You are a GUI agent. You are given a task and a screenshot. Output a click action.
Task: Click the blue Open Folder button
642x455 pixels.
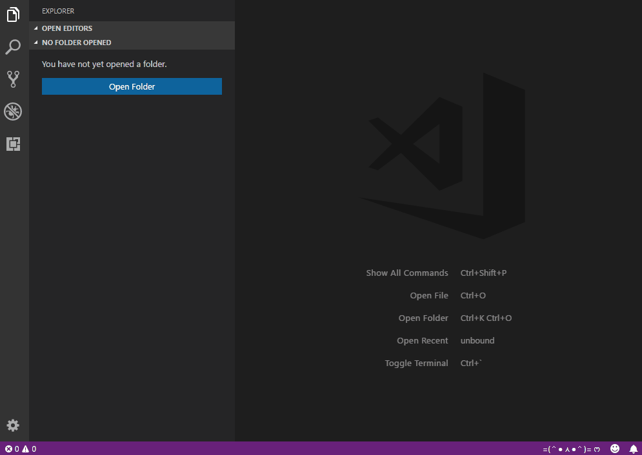132,86
